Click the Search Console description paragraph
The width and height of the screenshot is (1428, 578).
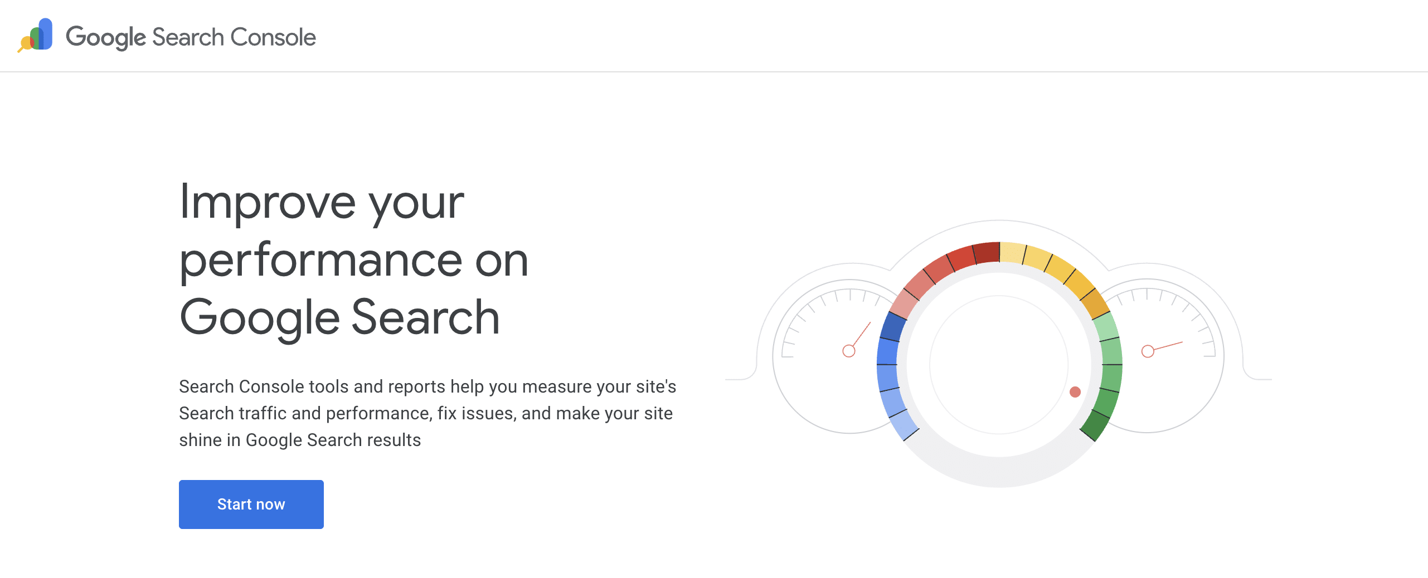pos(427,413)
